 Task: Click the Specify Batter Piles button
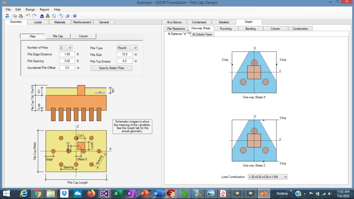(111, 68)
